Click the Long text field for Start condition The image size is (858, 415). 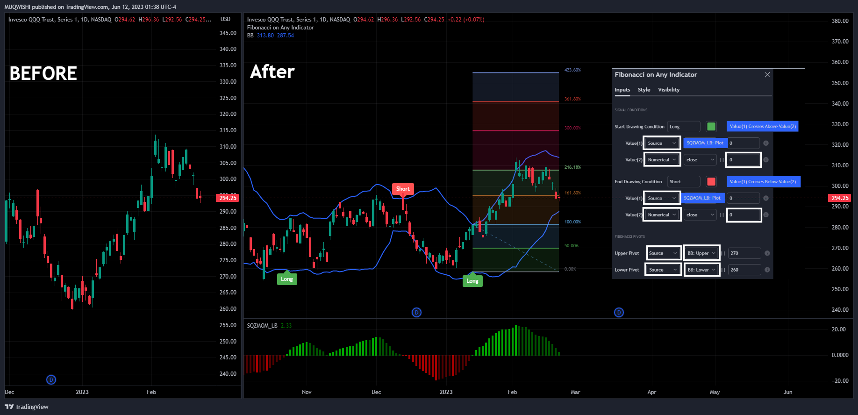coord(684,127)
